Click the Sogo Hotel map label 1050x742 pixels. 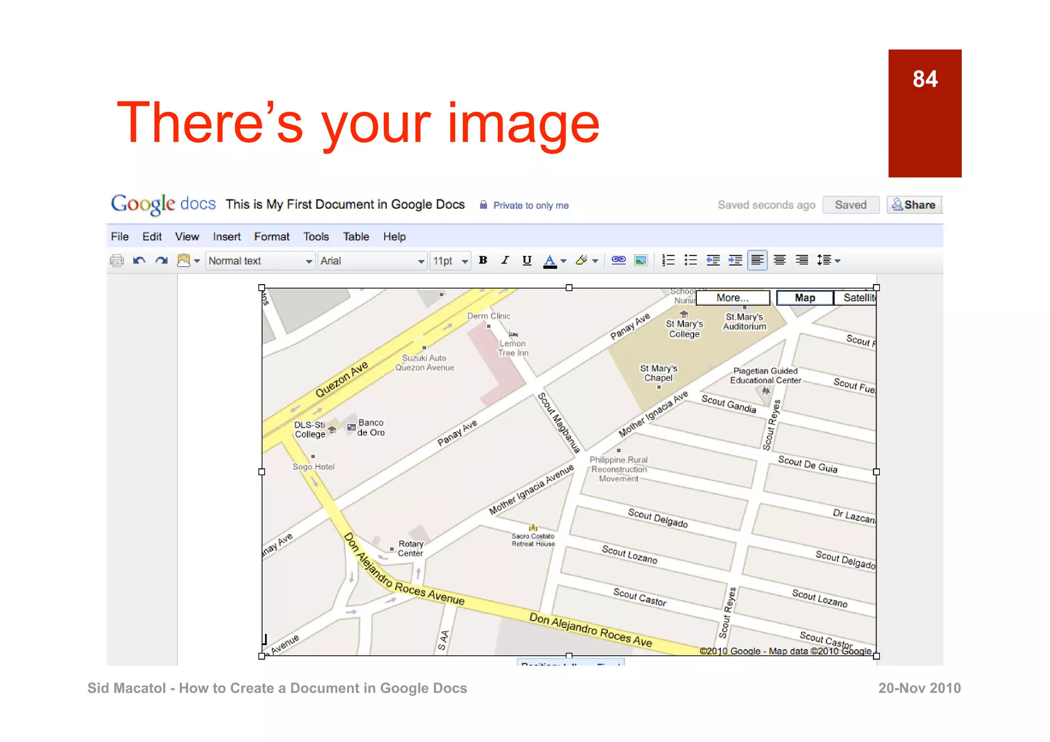(313, 467)
